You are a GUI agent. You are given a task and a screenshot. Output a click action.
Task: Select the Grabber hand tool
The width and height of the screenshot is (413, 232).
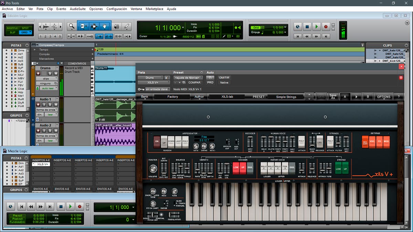point(105,26)
